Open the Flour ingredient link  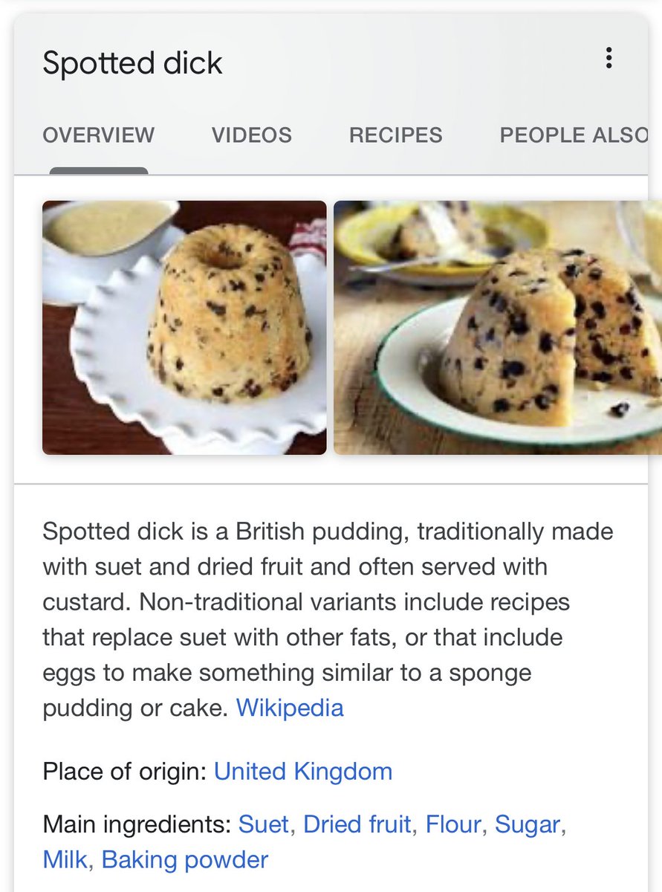point(453,824)
